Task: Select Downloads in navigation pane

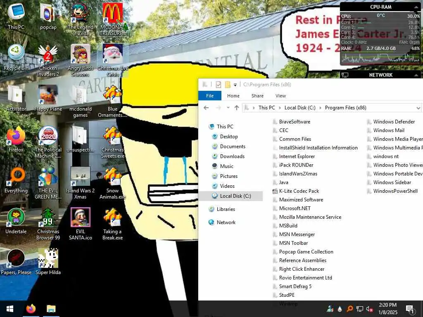Action: [x=232, y=156]
